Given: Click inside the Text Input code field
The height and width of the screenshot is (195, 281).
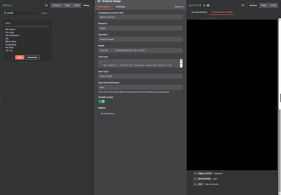Looking at the screenshot, I should [x=139, y=63].
